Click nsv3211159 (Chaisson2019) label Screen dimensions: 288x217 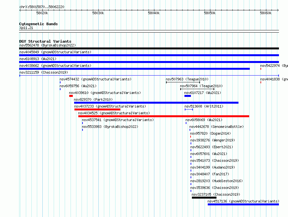(x=44, y=72)
